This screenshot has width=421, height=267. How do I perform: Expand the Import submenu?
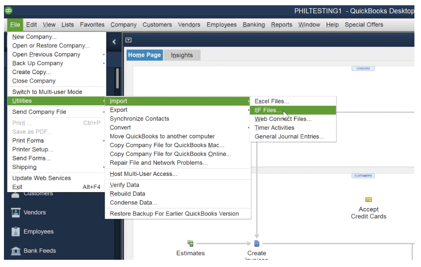click(x=178, y=101)
